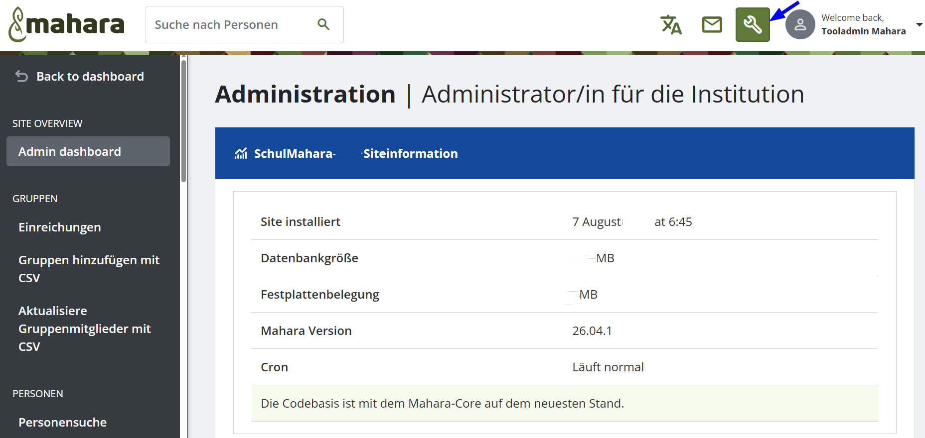Click the PERSONEN section heading
The height and width of the screenshot is (438, 925).
click(38, 394)
